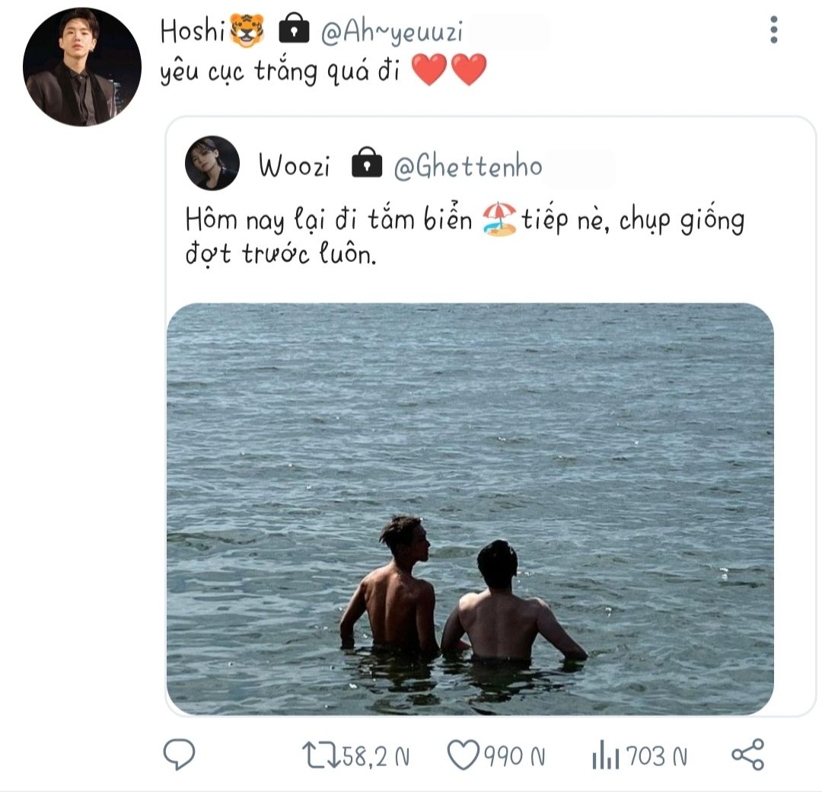Click the @Ah~yeuuzi username handle
This screenshot has width=822, height=792.
click(x=391, y=32)
